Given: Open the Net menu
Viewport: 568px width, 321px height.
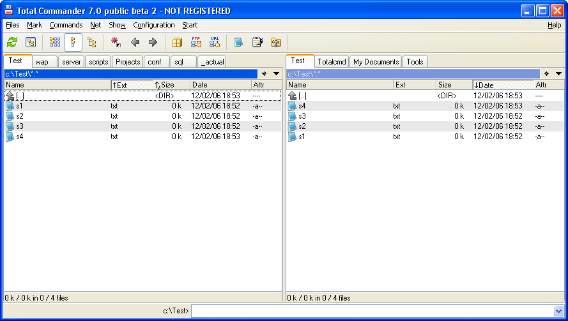Looking at the screenshot, I should (x=96, y=25).
